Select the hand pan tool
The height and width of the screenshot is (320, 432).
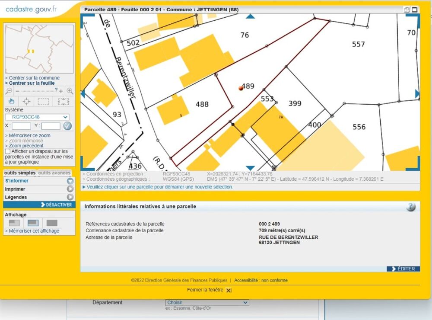pyautogui.click(x=12, y=102)
